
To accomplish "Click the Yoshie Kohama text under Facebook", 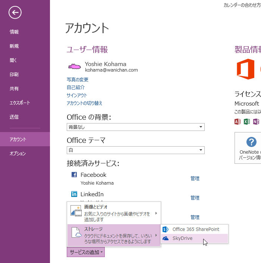I will click(97, 183).
